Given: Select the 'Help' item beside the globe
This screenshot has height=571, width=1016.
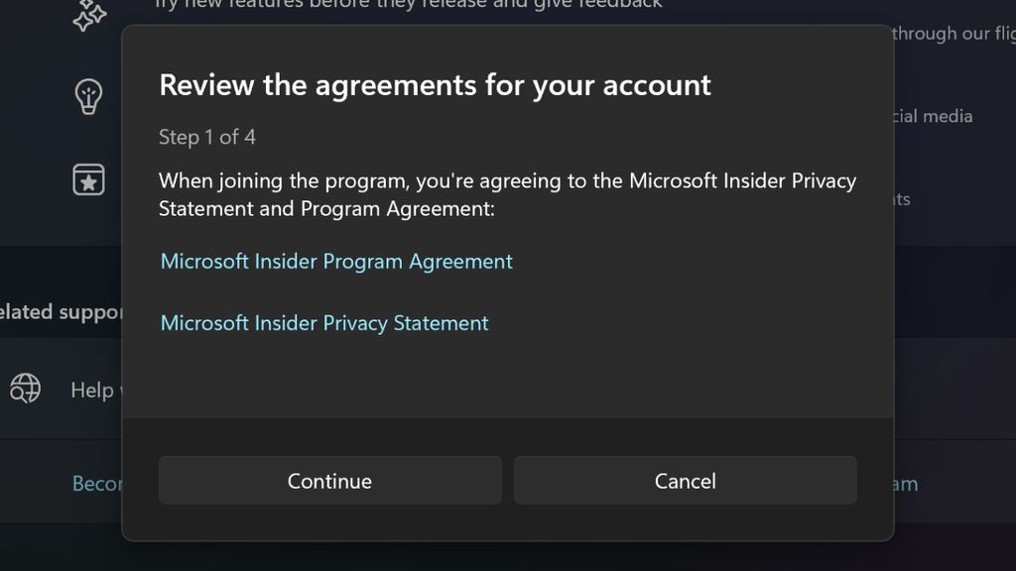Looking at the screenshot, I should (93, 391).
